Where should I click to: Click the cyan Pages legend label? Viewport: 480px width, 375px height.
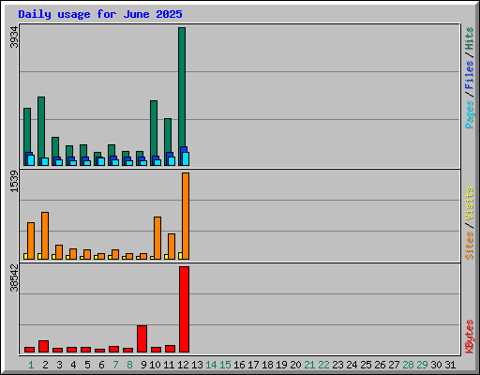469,114
